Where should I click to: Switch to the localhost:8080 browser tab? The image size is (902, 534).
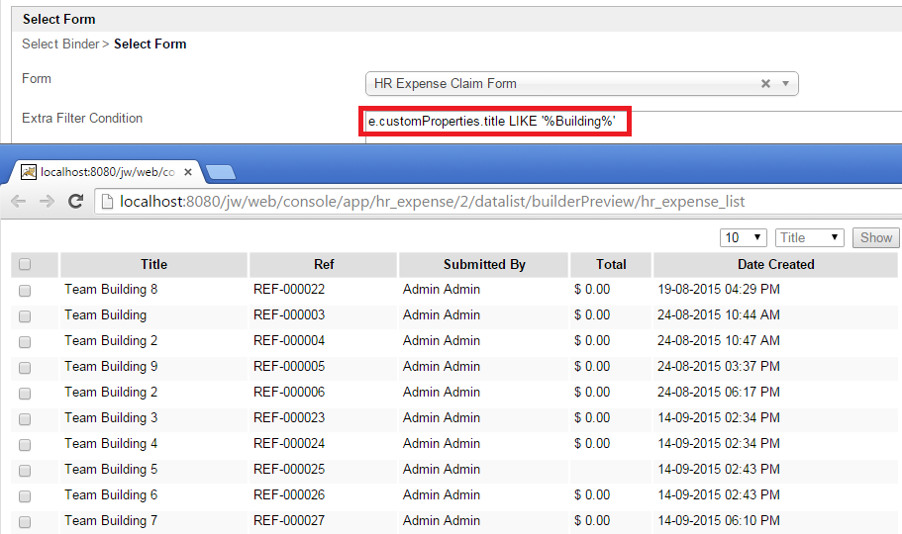(x=107, y=172)
